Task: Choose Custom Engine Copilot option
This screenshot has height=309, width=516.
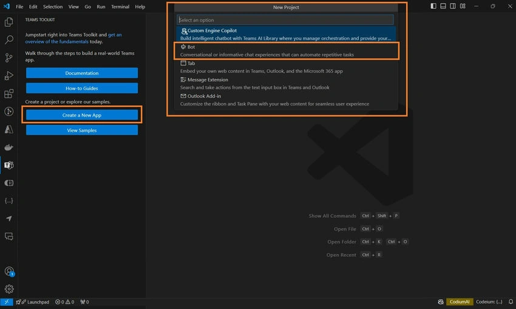Action: point(286,34)
